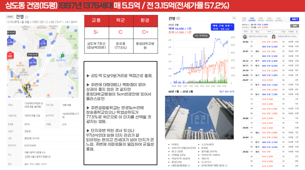Click the 중앙대학교병원 cell
The width and height of the screenshot is (305, 170).
(x=146, y=46)
